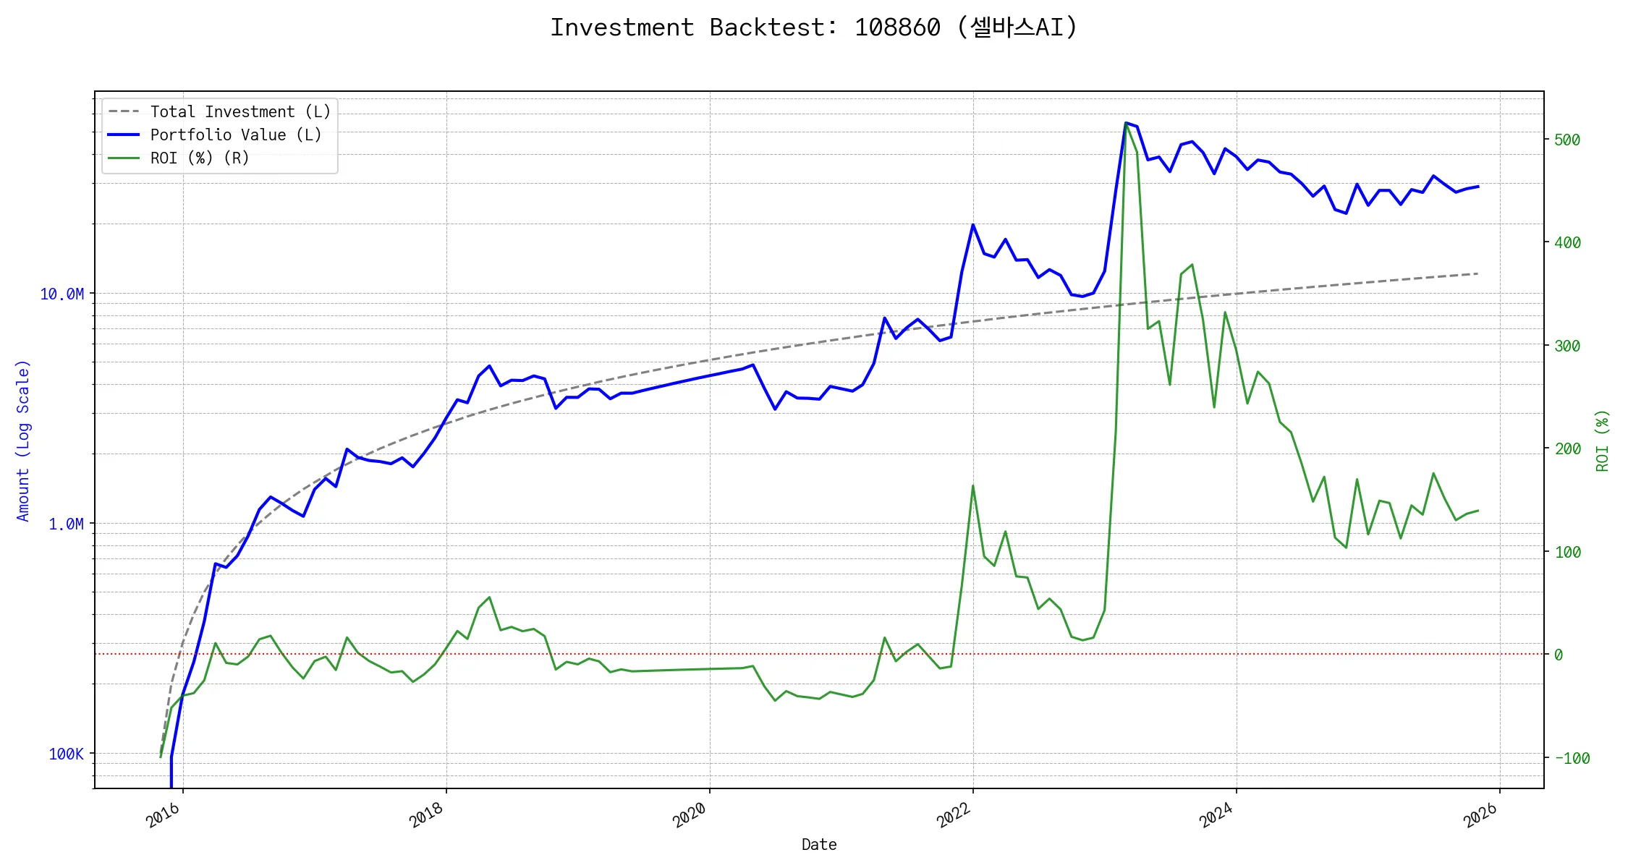
Task: Click the Portfolio Value legend entry
Action: tap(235, 135)
